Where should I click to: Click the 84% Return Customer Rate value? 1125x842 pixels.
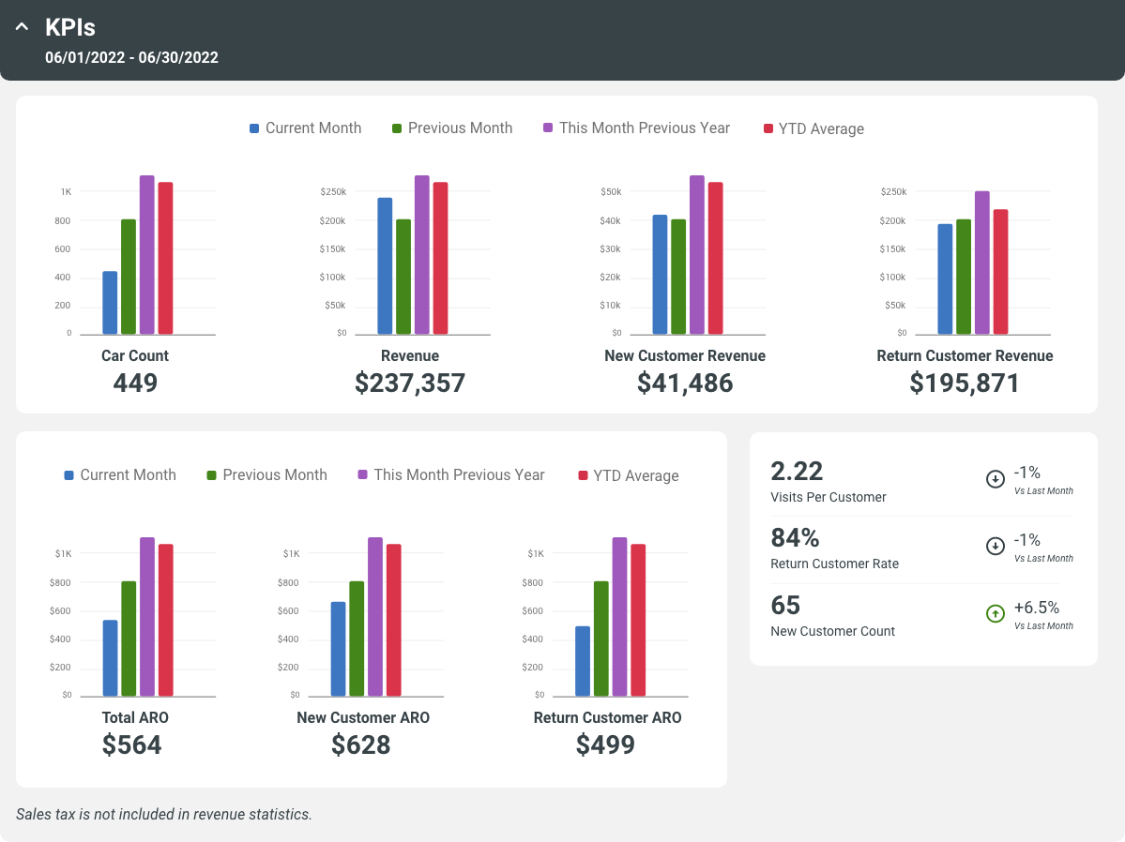(795, 538)
